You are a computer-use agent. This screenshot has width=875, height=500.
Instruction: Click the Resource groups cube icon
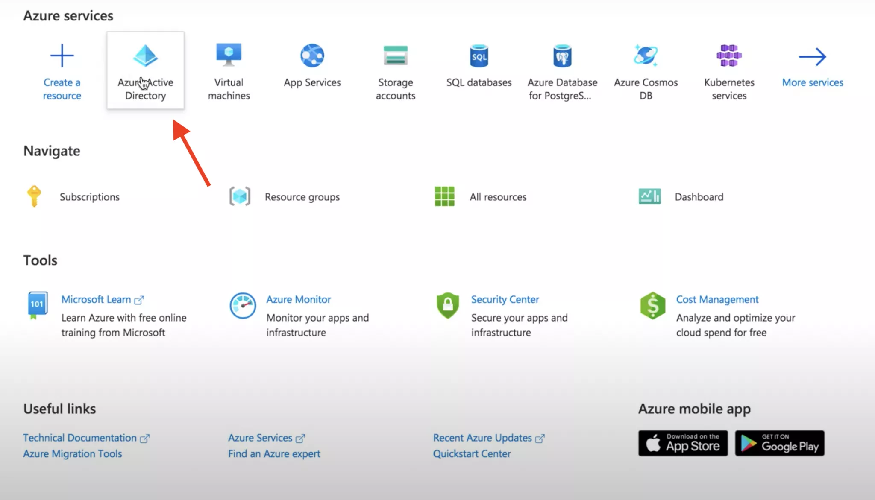pos(240,196)
